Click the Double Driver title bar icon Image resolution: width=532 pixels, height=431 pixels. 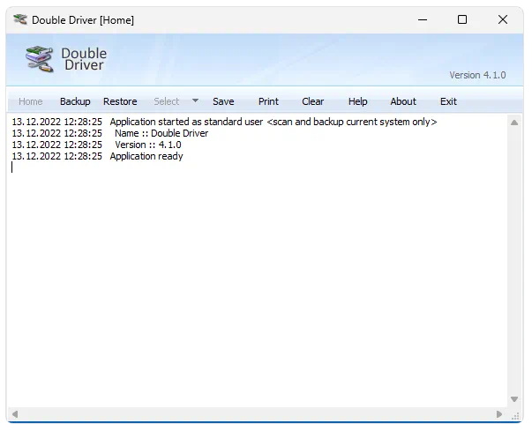20,19
